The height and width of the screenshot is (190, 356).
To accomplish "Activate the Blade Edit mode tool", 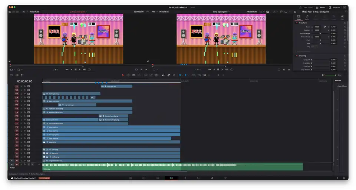I will (134, 75).
